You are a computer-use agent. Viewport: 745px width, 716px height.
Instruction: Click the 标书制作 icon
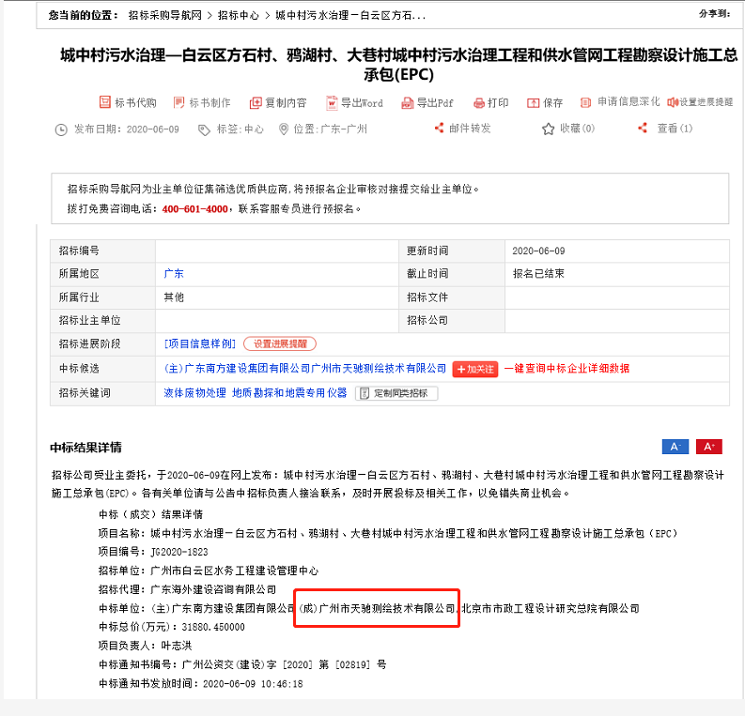178,102
